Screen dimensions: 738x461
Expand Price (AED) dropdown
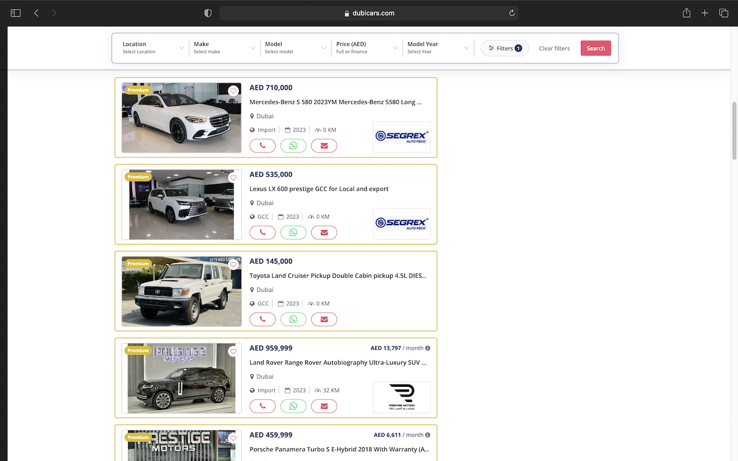coord(366,48)
